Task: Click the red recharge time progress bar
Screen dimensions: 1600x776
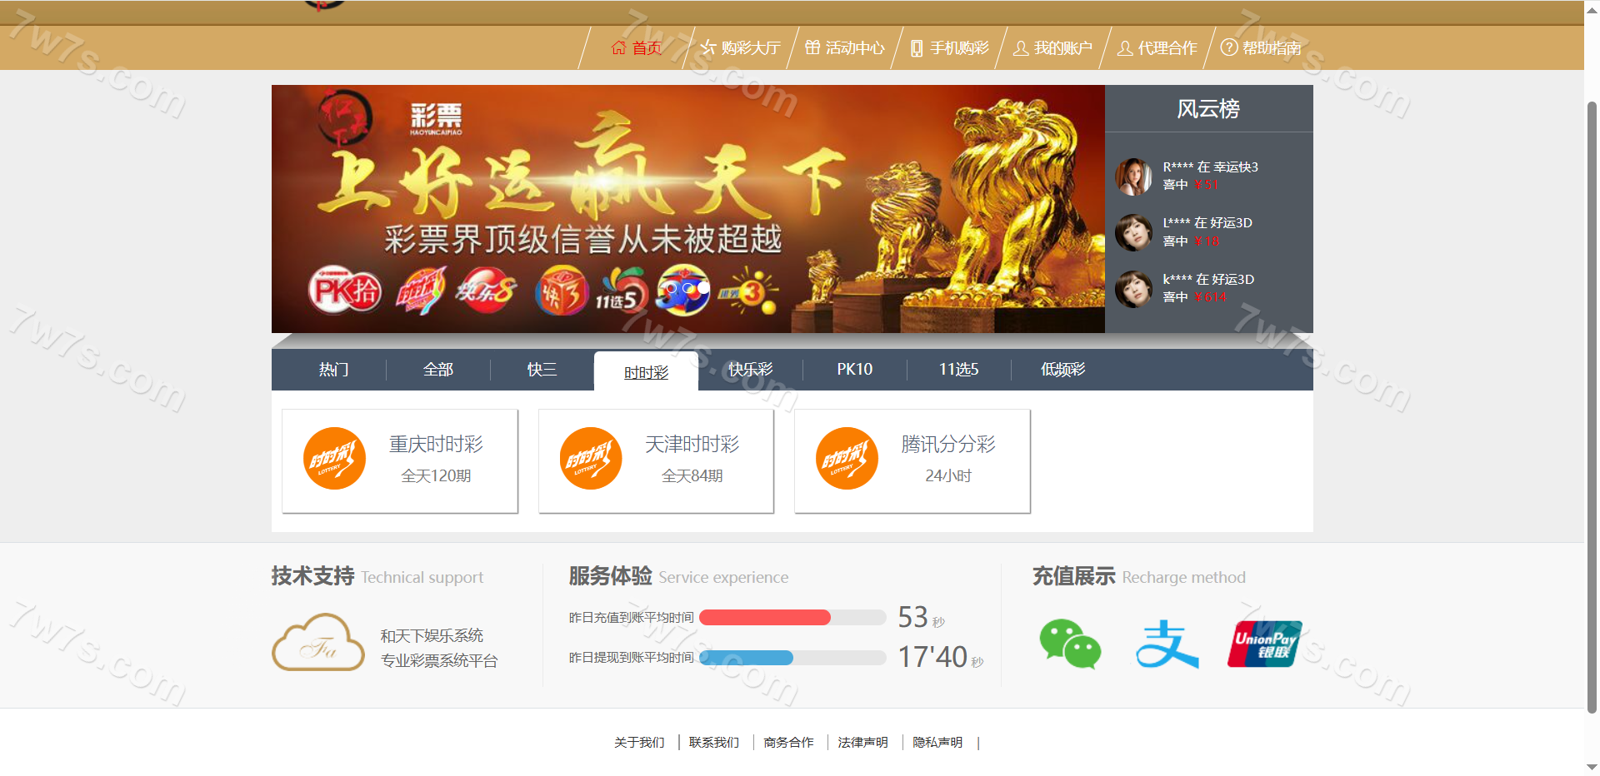Action: point(765,618)
